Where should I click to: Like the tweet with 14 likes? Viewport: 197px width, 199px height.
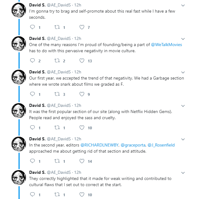82,161
